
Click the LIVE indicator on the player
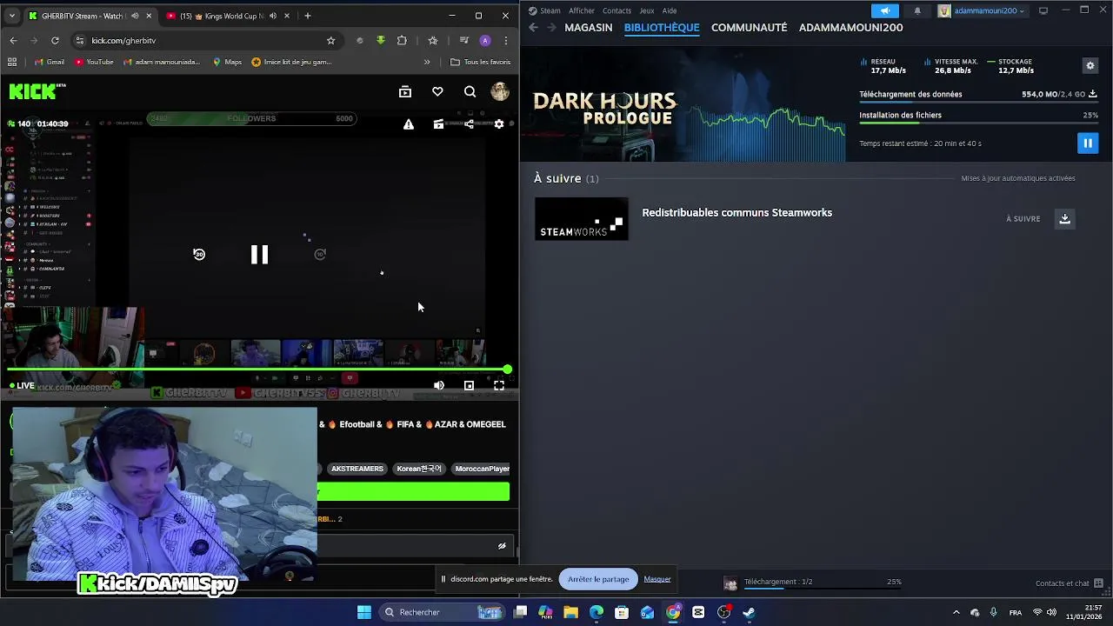point(22,385)
